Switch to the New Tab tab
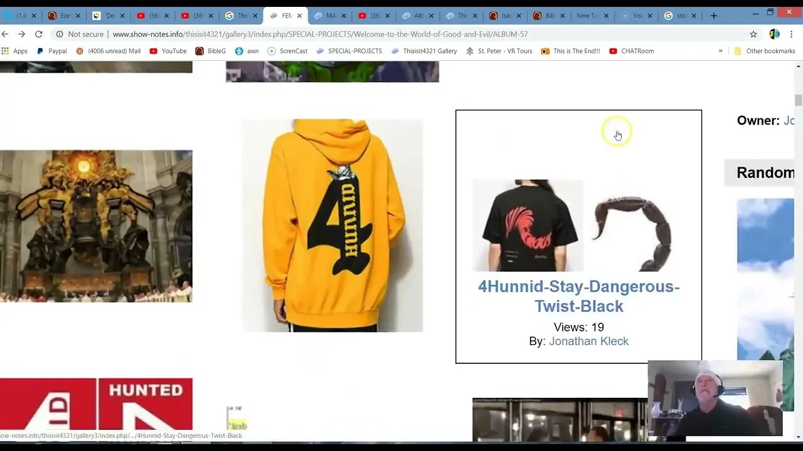The height and width of the screenshot is (451, 803). pos(593,16)
